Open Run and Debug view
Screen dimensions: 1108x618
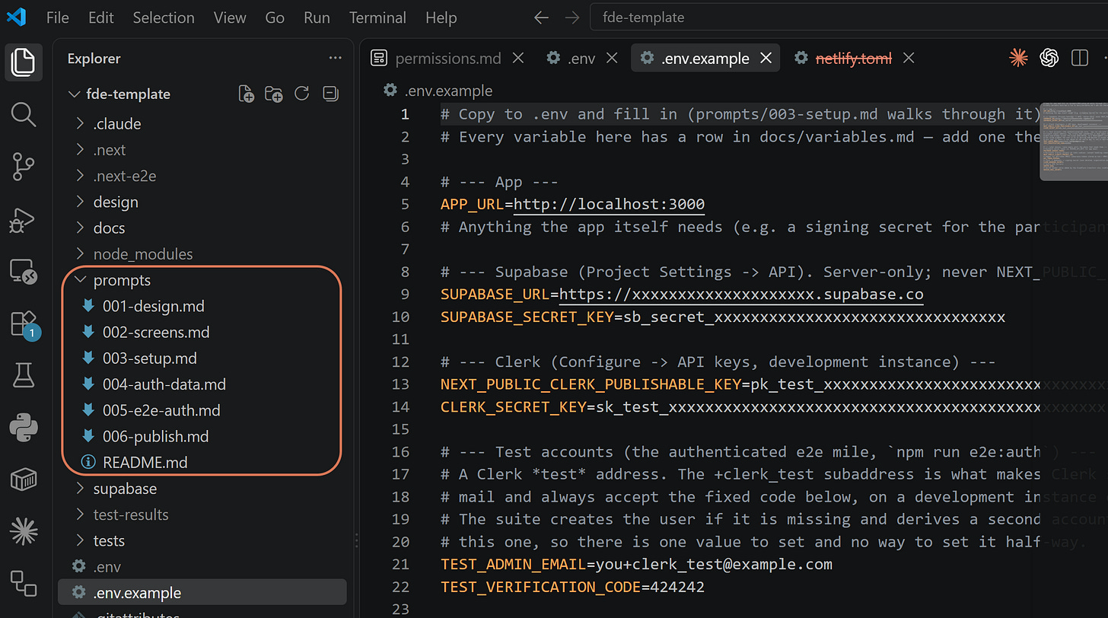click(24, 219)
